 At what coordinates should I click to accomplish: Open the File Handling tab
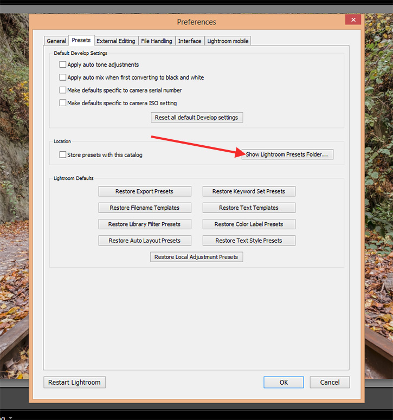click(157, 41)
